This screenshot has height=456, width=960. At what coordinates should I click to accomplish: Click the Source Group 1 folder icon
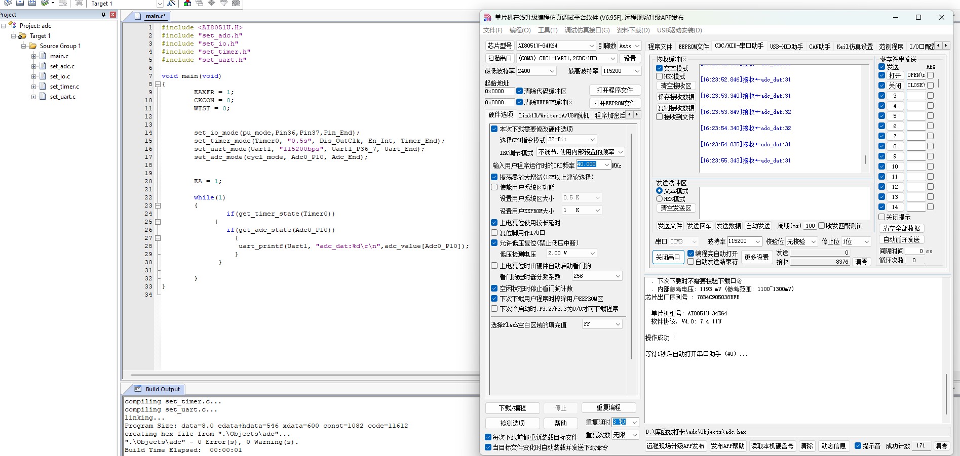click(32, 46)
